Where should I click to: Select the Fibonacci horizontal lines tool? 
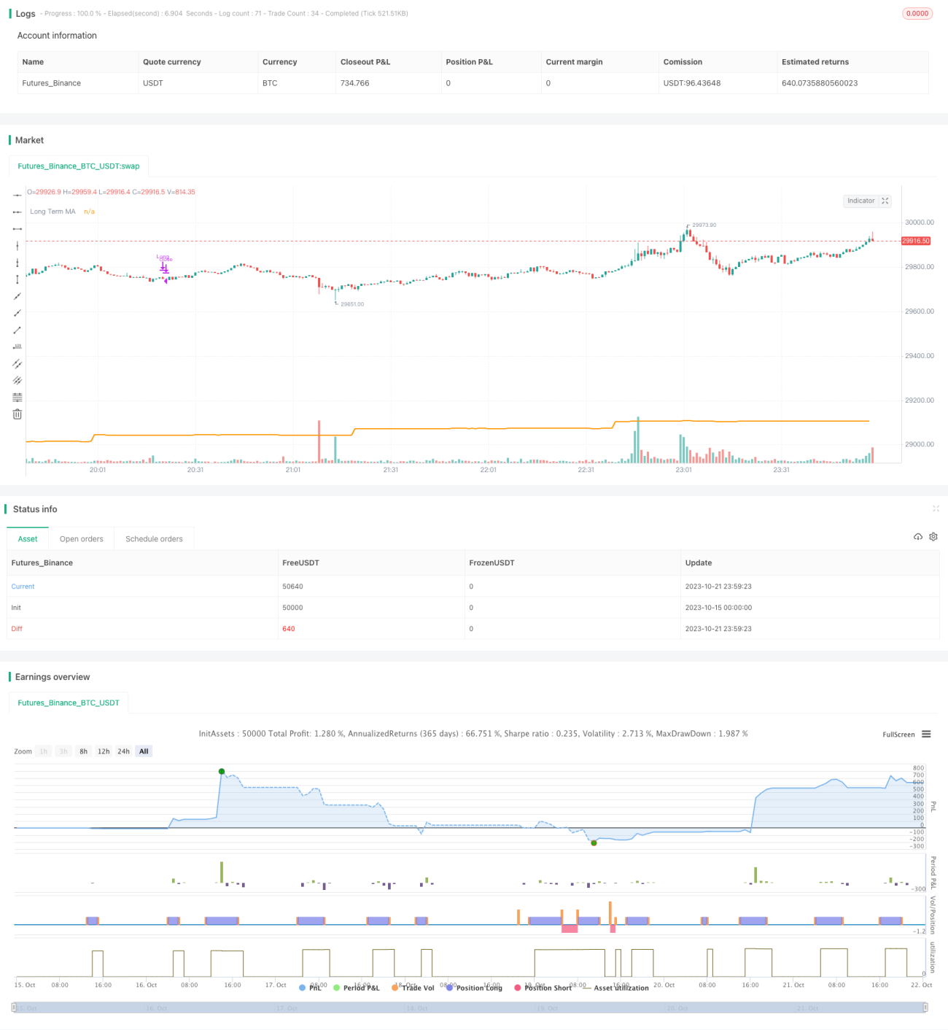(x=18, y=398)
